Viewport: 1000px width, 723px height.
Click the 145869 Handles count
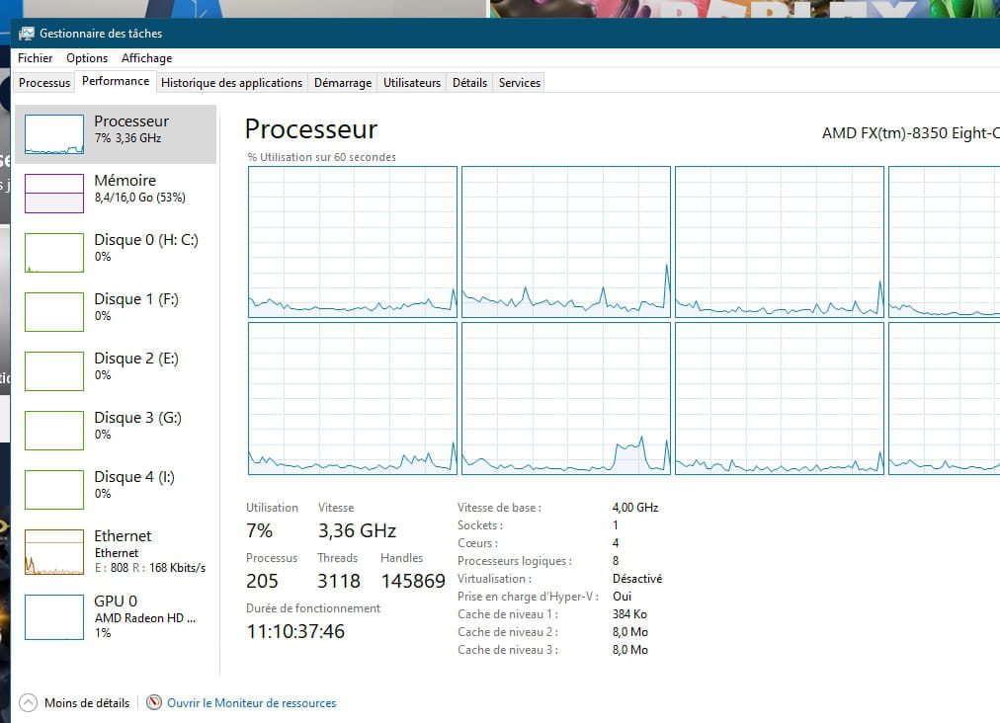[x=413, y=581]
